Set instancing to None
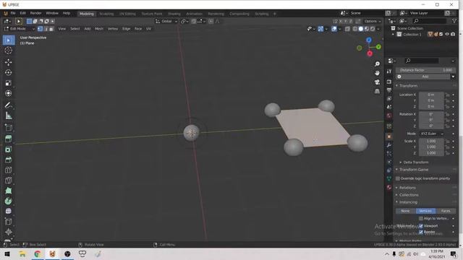The height and width of the screenshot is (260, 463). (405, 211)
